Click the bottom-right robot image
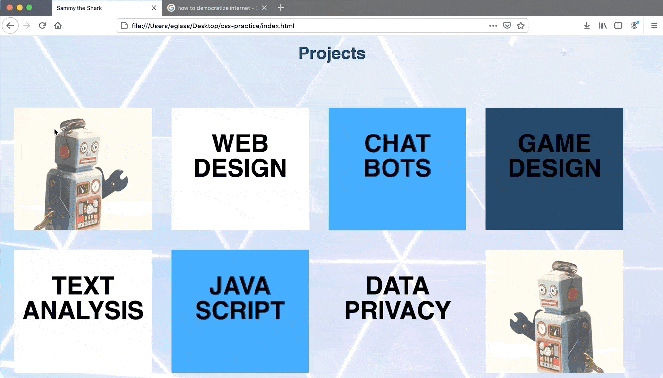This screenshot has height=378, width=663. [555, 311]
